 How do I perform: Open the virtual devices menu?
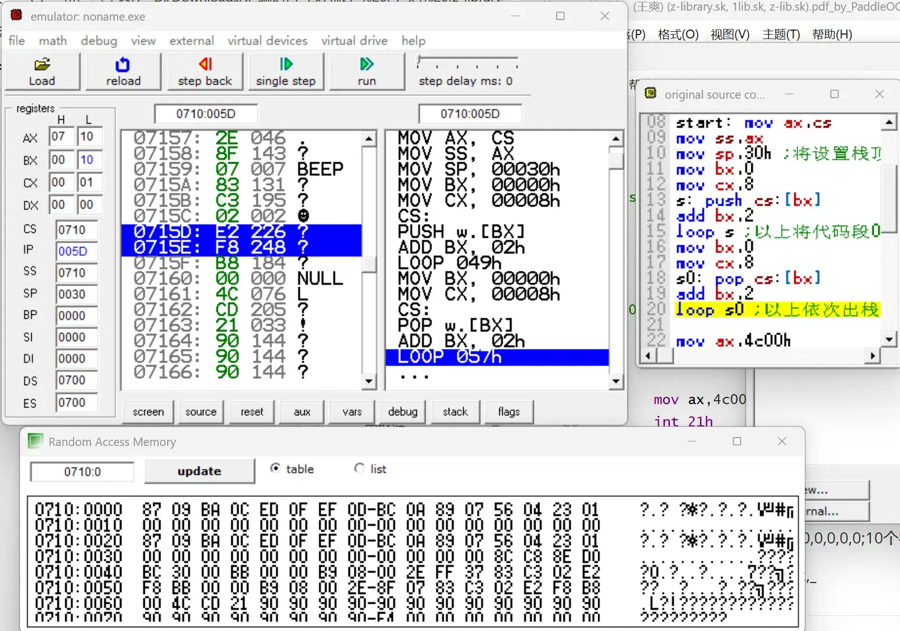[x=267, y=41]
